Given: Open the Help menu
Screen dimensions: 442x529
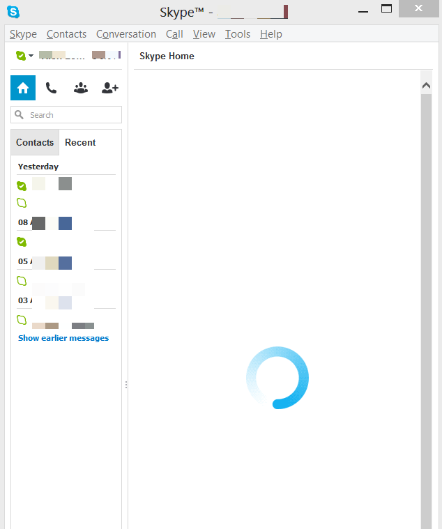Looking at the screenshot, I should pyautogui.click(x=271, y=34).
